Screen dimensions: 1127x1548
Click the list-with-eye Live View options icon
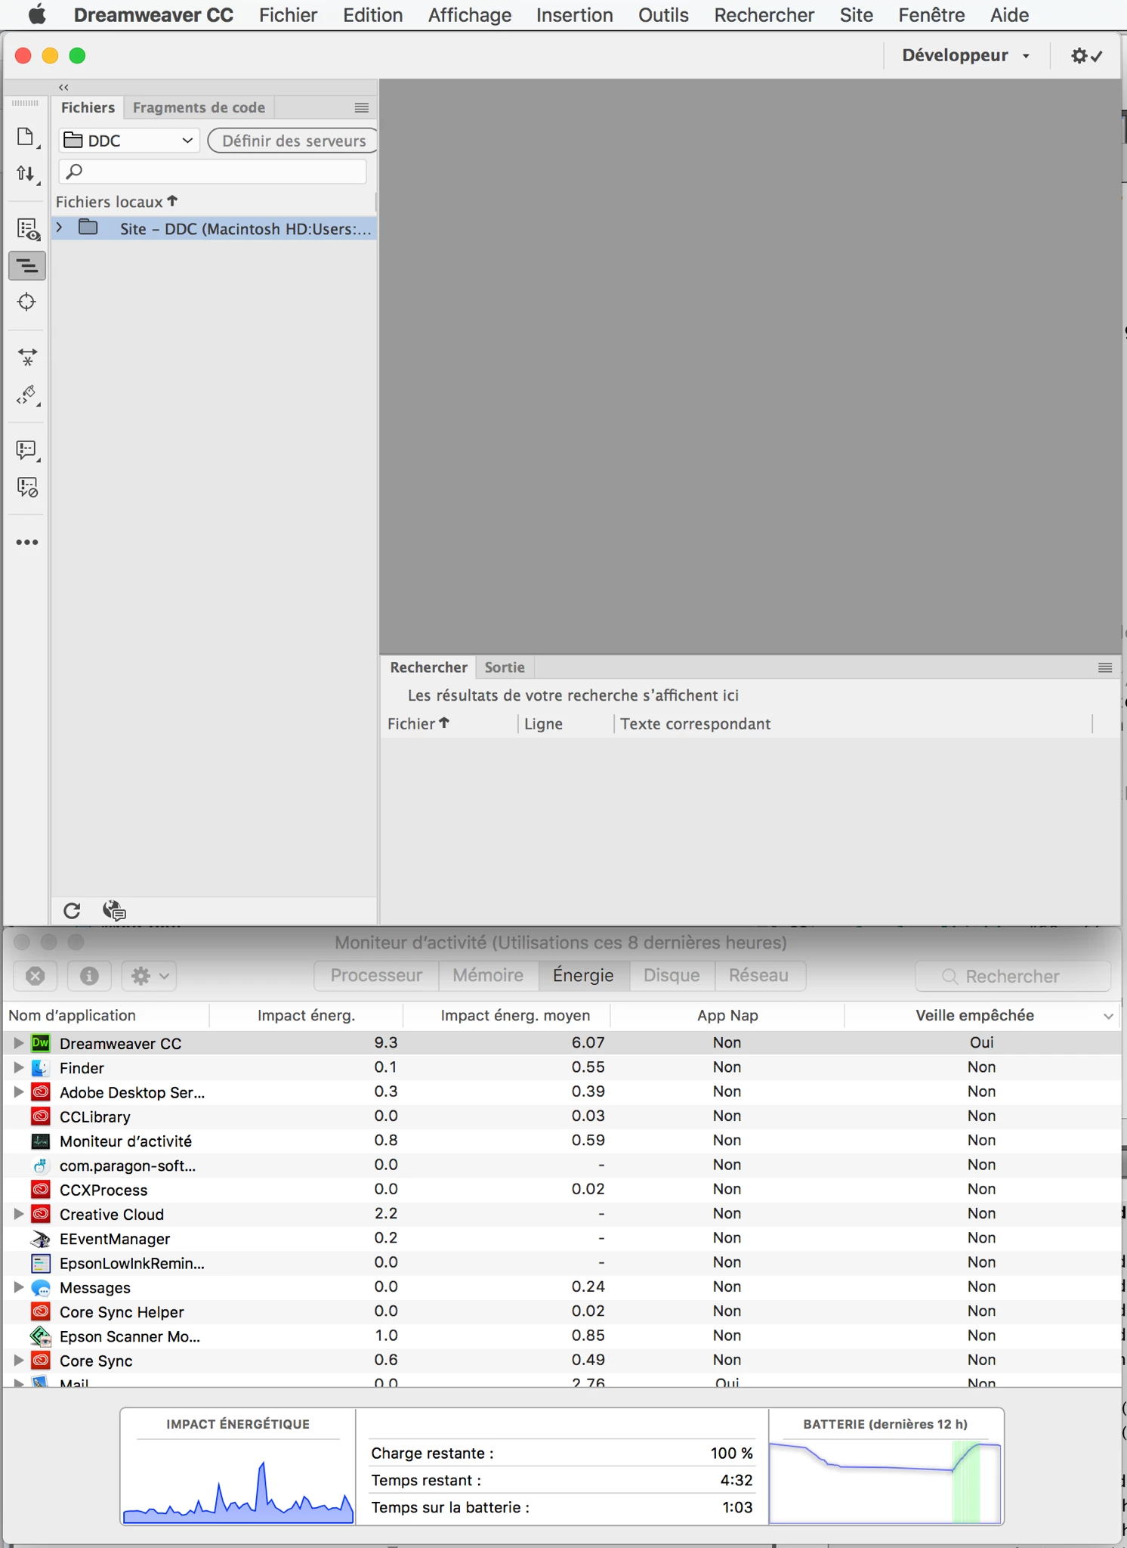[27, 229]
